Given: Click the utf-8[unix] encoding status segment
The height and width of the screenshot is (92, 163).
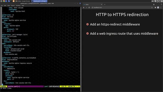Looking at the screenshot, I should click(54, 86).
